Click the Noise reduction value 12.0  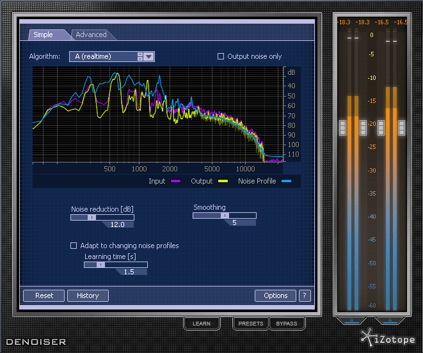coord(118,224)
